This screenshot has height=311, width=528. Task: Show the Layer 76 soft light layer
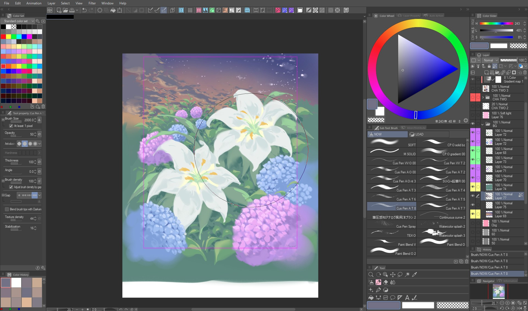tap(472, 115)
